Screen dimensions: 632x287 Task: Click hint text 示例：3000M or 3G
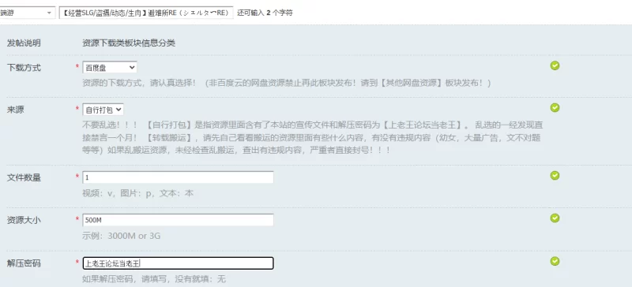122,236
